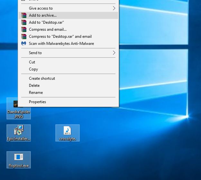
Task: Click WinRAR icon beside Compress and email
Action: (x=24, y=29)
